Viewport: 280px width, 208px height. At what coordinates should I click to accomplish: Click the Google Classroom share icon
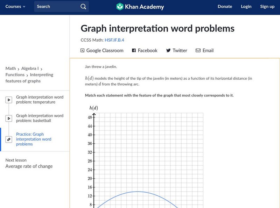pyautogui.click(x=83, y=50)
